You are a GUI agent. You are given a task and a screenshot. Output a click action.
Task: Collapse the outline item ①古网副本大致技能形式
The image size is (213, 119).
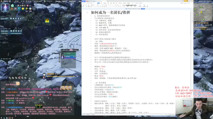(91, 18)
